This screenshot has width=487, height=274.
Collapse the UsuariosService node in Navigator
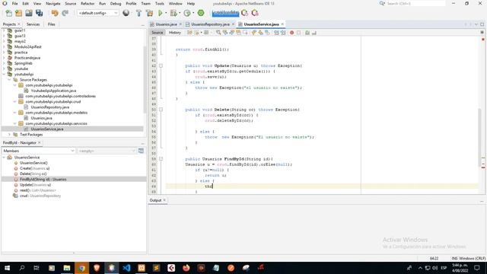point(4,158)
